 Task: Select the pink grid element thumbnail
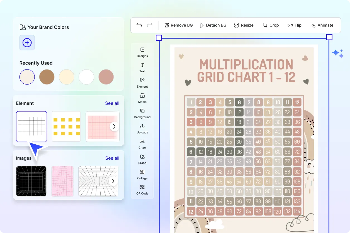coord(103,127)
